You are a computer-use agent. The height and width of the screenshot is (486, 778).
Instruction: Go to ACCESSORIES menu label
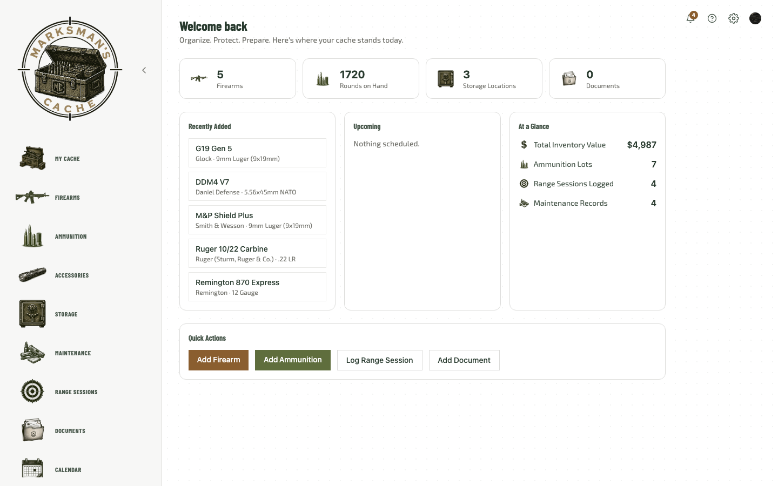point(72,275)
